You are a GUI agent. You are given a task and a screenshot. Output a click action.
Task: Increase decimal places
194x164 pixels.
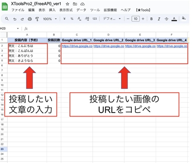click(x=87, y=19)
